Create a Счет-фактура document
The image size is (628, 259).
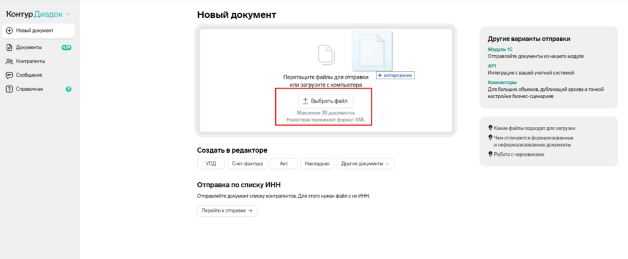click(247, 164)
